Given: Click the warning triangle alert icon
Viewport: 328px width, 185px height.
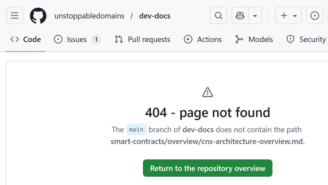Looking at the screenshot, I should pos(208,92).
